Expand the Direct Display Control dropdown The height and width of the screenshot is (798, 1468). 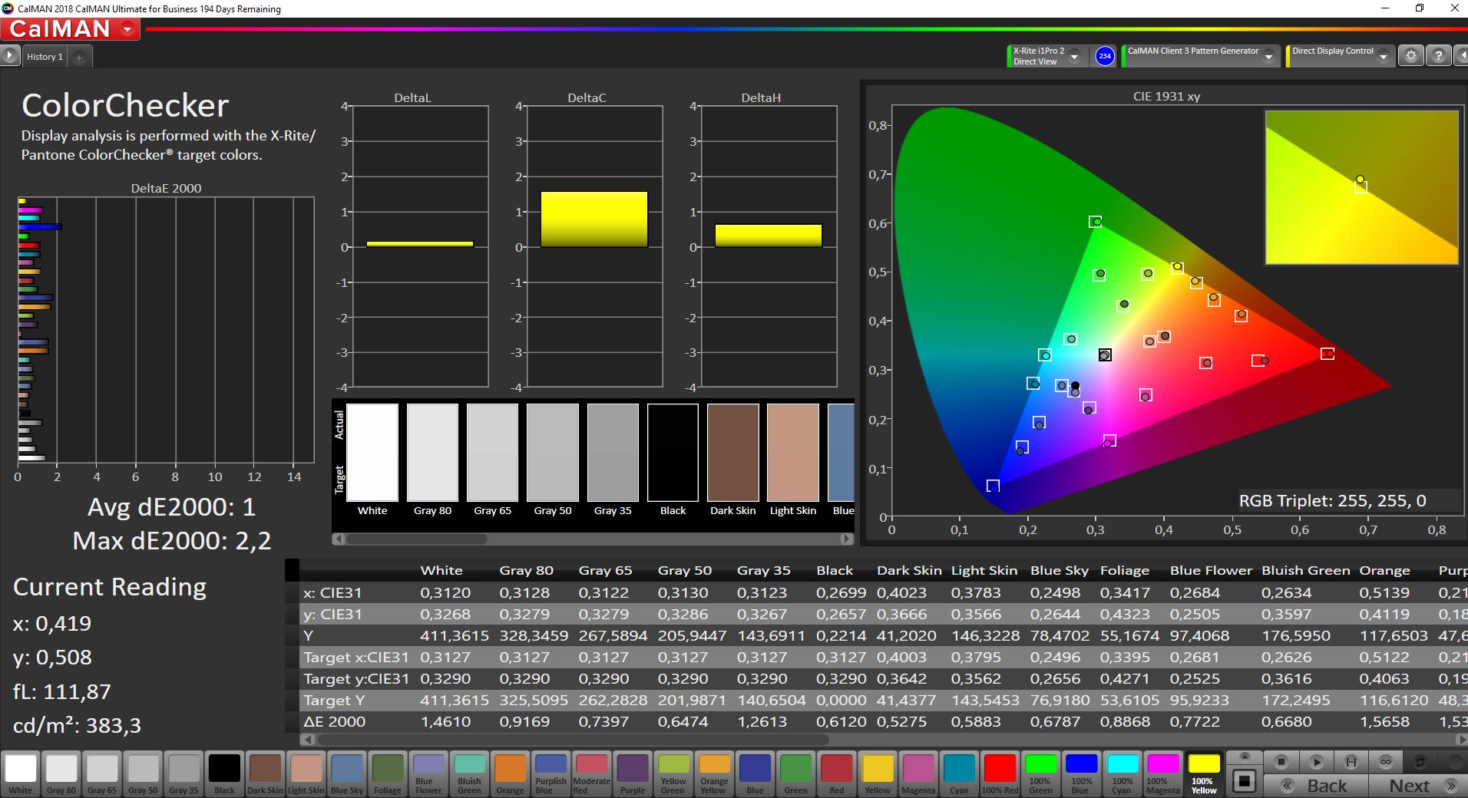tap(1383, 57)
